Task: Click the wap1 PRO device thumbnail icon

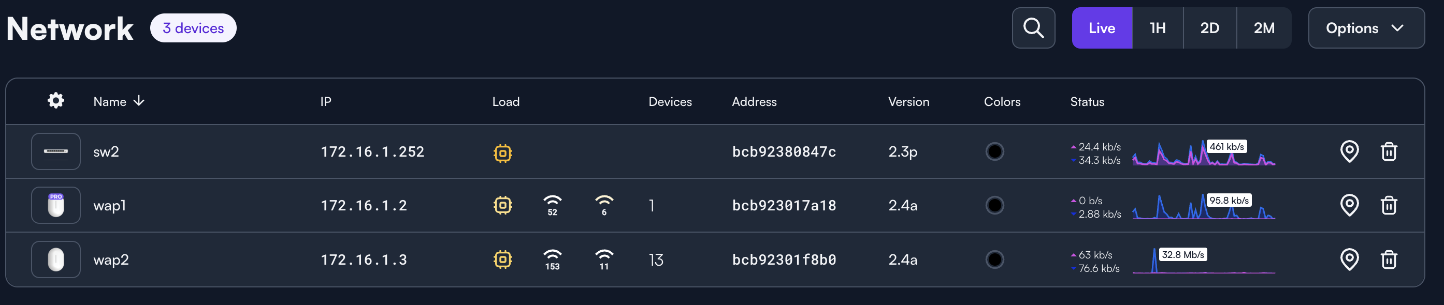Action: [x=55, y=205]
